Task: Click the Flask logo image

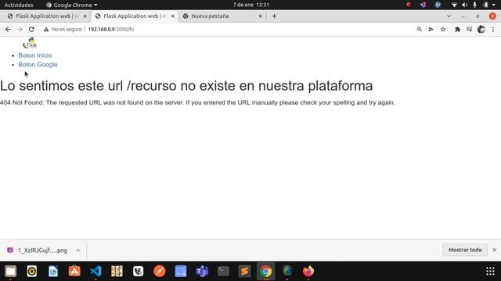Action: click(30, 43)
